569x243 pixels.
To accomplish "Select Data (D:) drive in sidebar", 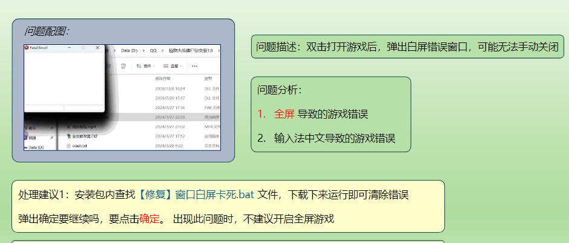I will click(x=36, y=147).
